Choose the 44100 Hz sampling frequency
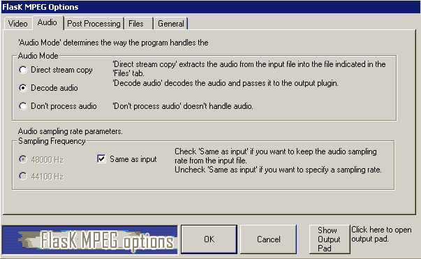The width and height of the screenshot is (421, 259). pos(41,177)
